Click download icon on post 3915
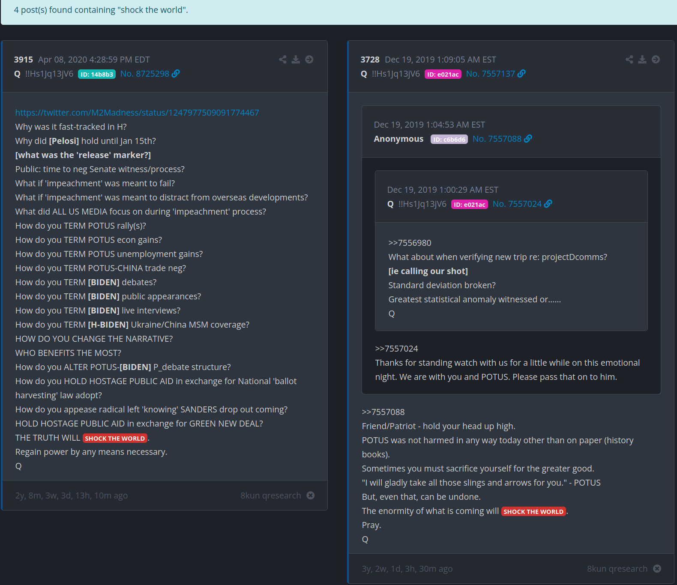The width and height of the screenshot is (677, 585). tap(296, 60)
